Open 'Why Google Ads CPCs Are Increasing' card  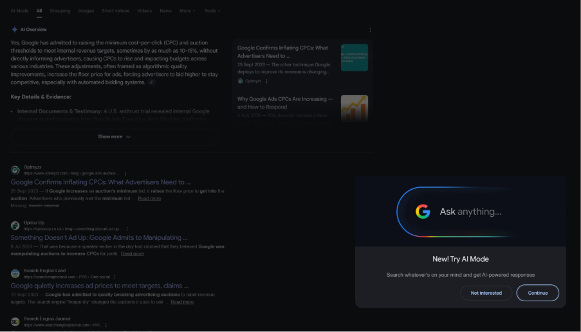[x=285, y=103]
